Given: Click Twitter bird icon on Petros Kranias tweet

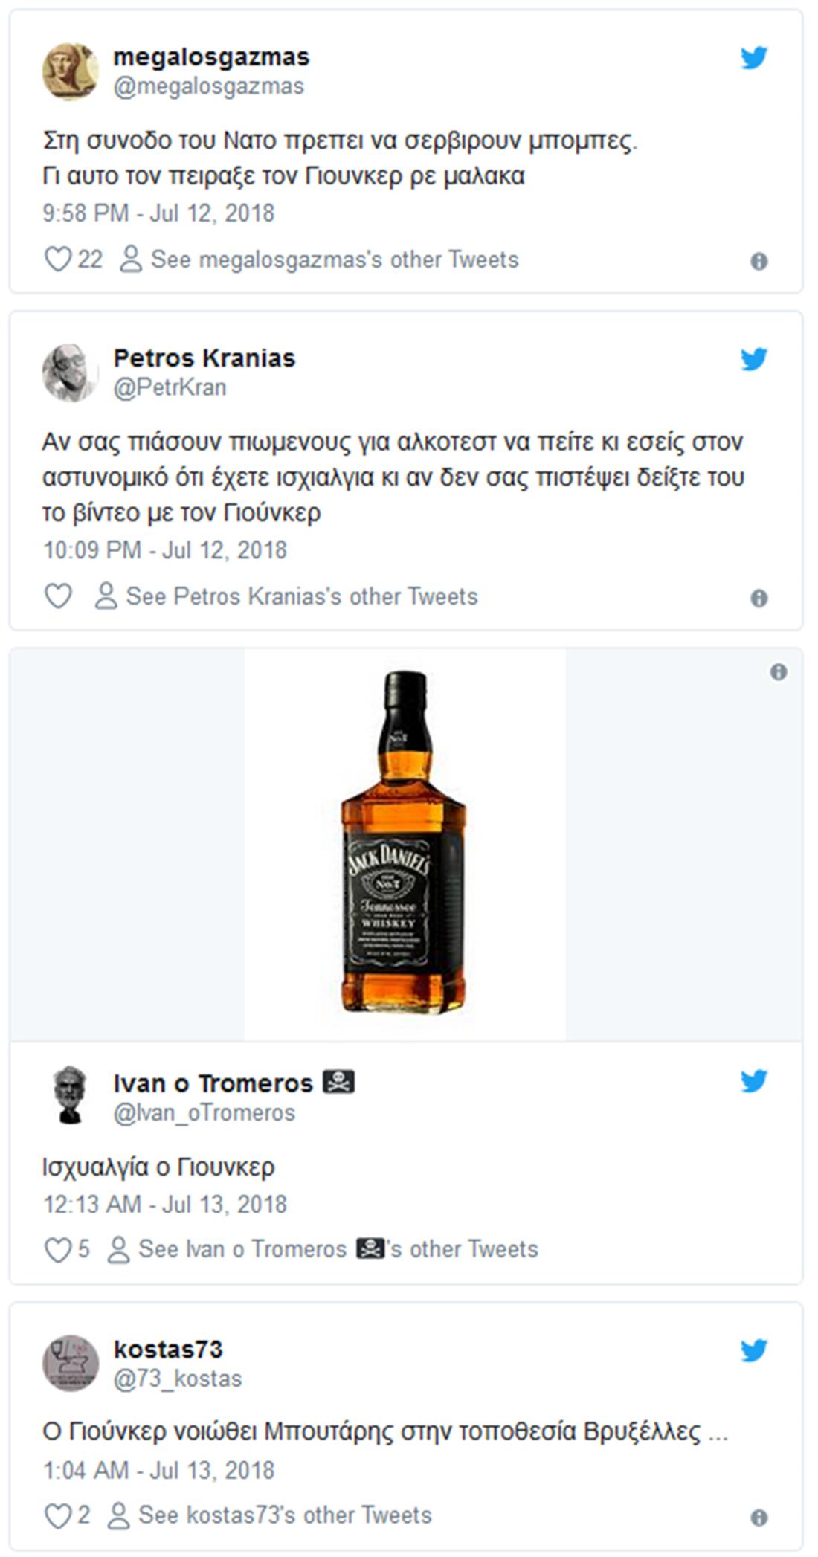Looking at the screenshot, I should click(x=753, y=359).
